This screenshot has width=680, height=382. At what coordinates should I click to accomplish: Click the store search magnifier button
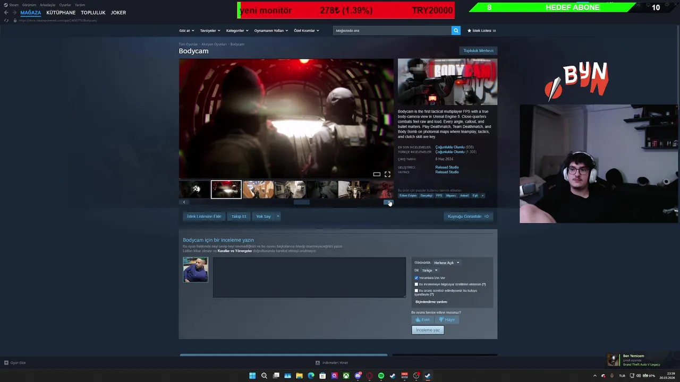[456, 30]
